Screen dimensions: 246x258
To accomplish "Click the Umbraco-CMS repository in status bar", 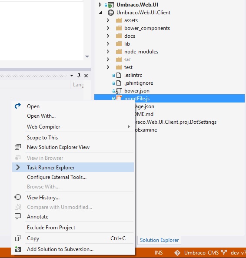I will point(201,252).
